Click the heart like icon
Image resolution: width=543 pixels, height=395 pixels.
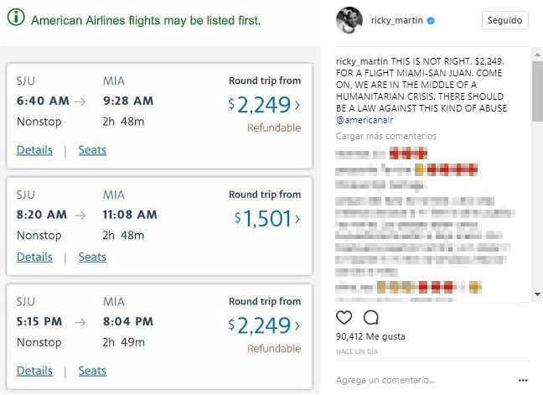point(344,318)
